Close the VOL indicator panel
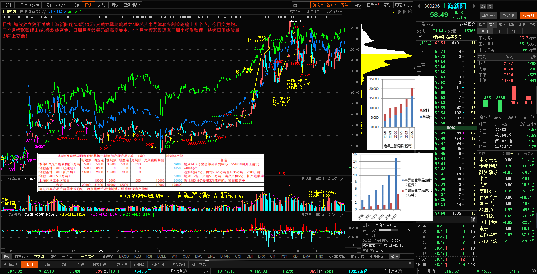 [342, 179]
